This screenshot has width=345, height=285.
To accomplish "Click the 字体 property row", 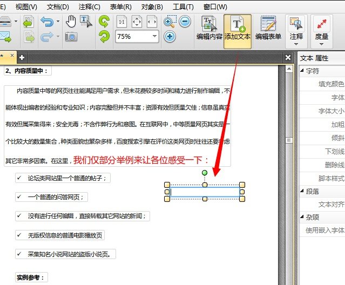I will [322, 97].
